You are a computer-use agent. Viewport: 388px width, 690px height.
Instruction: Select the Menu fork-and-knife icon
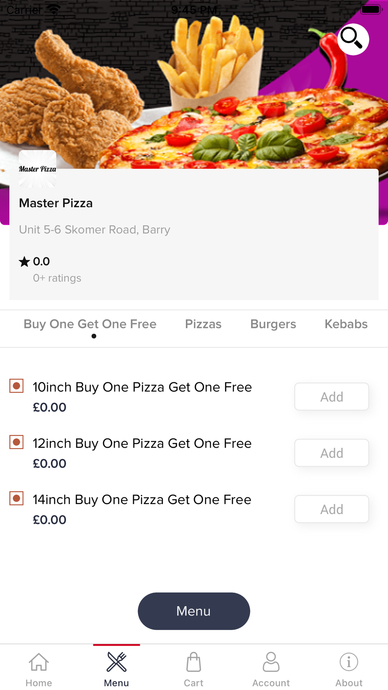click(x=116, y=662)
